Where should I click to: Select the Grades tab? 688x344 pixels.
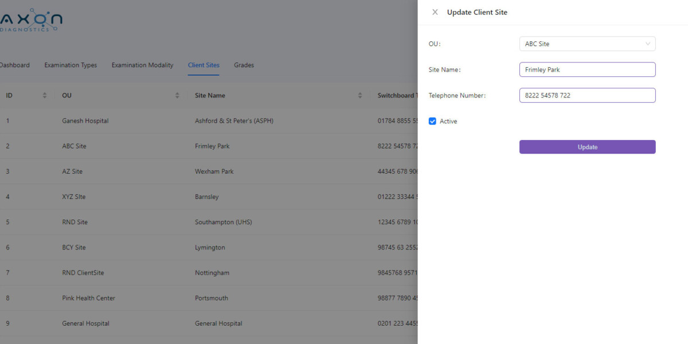click(244, 65)
